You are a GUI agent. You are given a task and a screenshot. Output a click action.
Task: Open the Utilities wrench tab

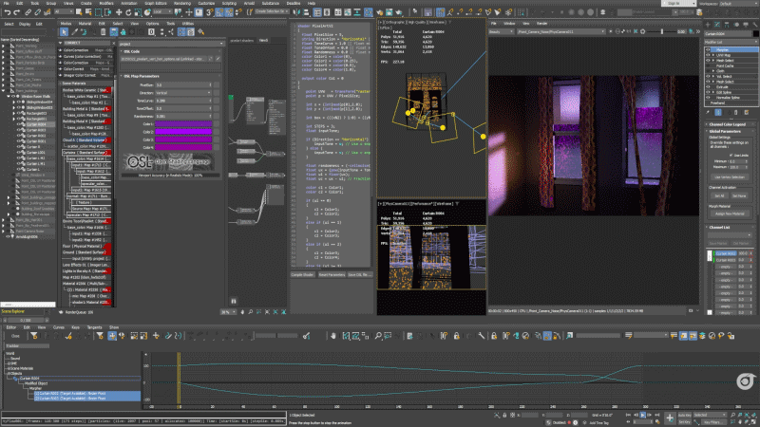pyautogui.click(x=754, y=25)
